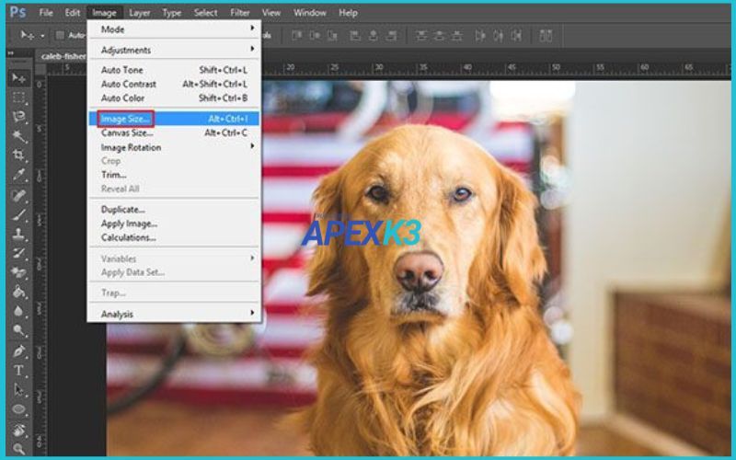Select the Horizontal Type tool
This screenshot has height=460, width=736.
tap(18, 370)
